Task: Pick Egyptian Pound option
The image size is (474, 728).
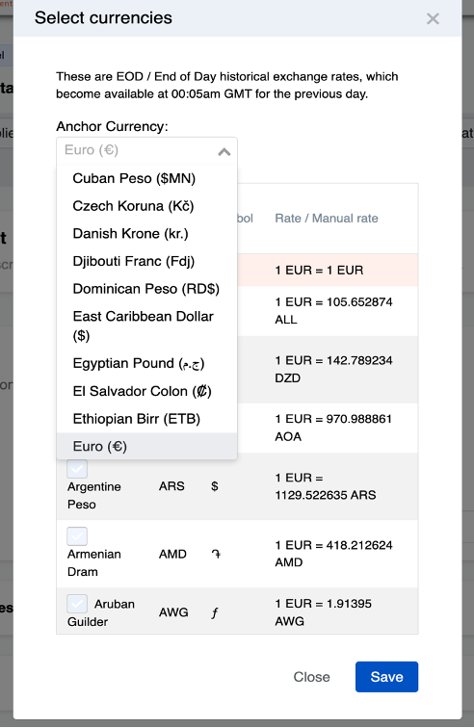Action: pos(146,363)
